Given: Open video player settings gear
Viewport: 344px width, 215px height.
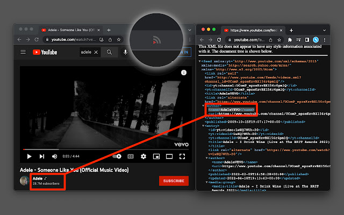Looking at the screenshot, I should (144, 156).
